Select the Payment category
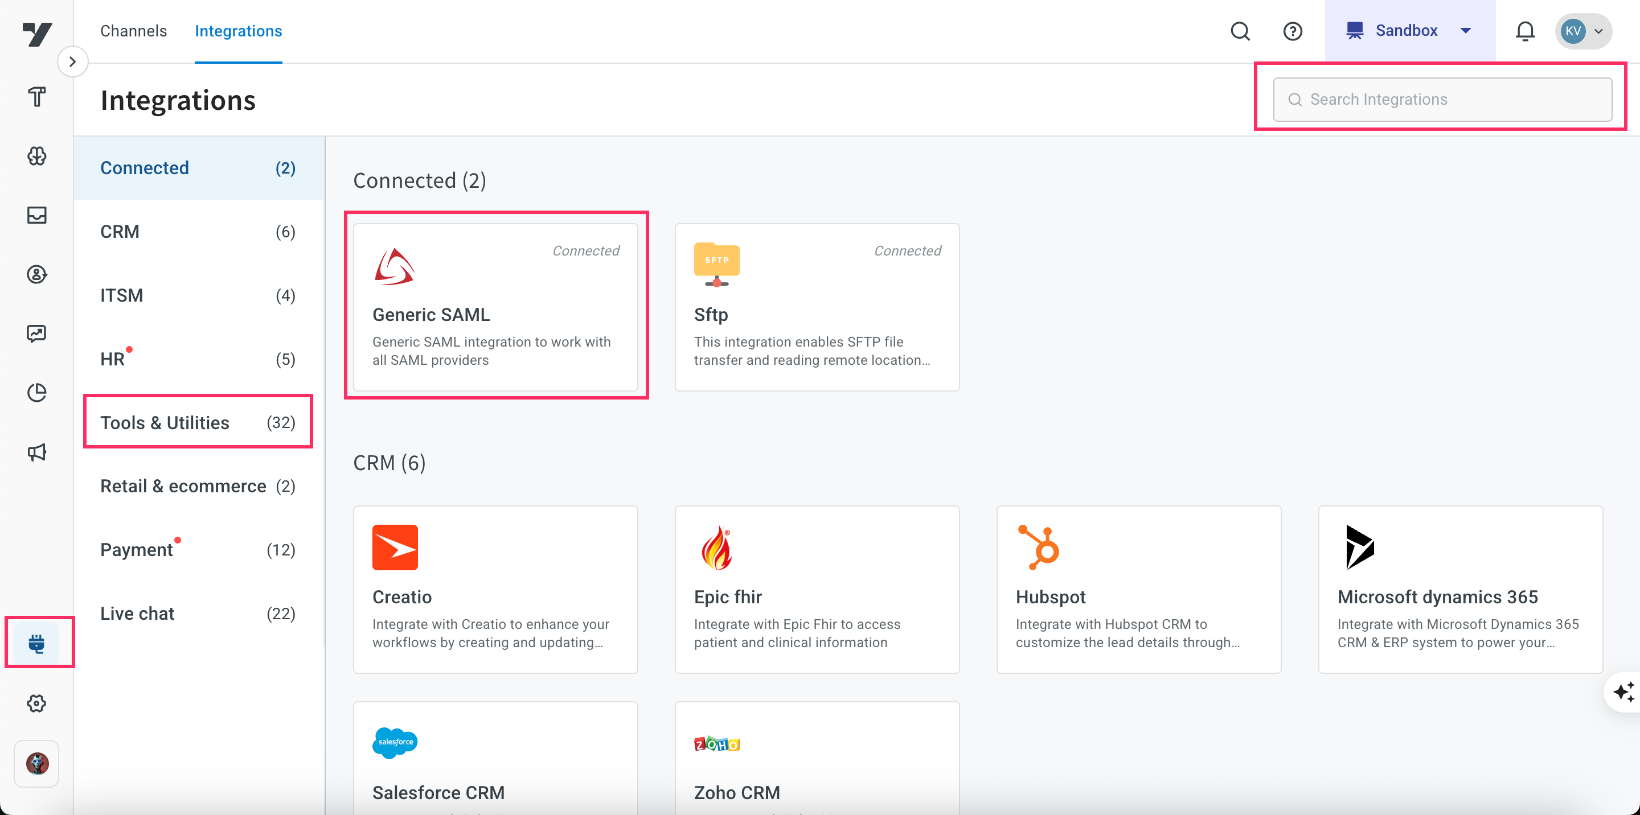The width and height of the screenshot is (1640, 815). (199, 550)
